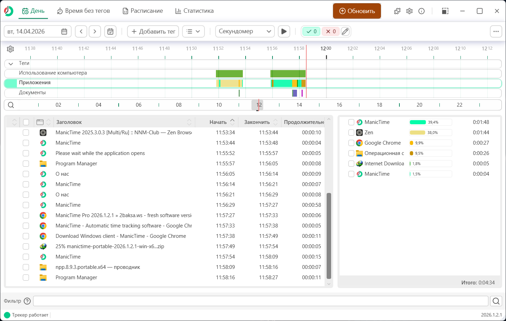This screenshot has width=506, height=321.
Task: Click the green tracker status circle
Action: point(7,315)
